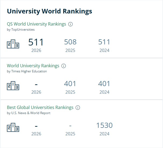Image resolution: width=163 pixels, height=148 pixels.
Task: Select the 1530 ranking for 2024
Action: click(x=104, y=125)
